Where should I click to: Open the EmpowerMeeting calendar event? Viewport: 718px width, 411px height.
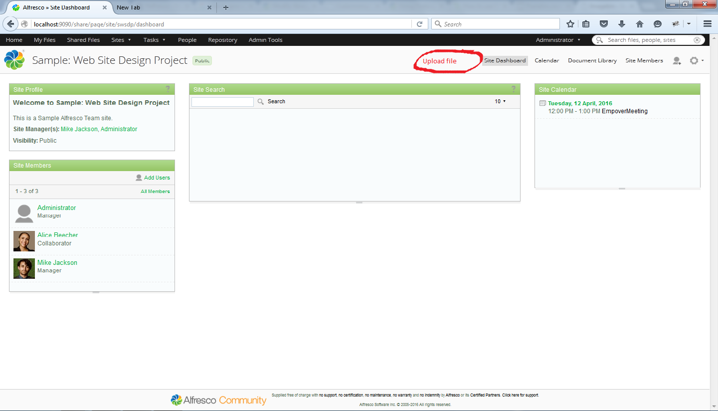(625, 111)
